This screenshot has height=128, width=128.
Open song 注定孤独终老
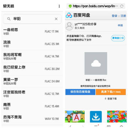32,94
